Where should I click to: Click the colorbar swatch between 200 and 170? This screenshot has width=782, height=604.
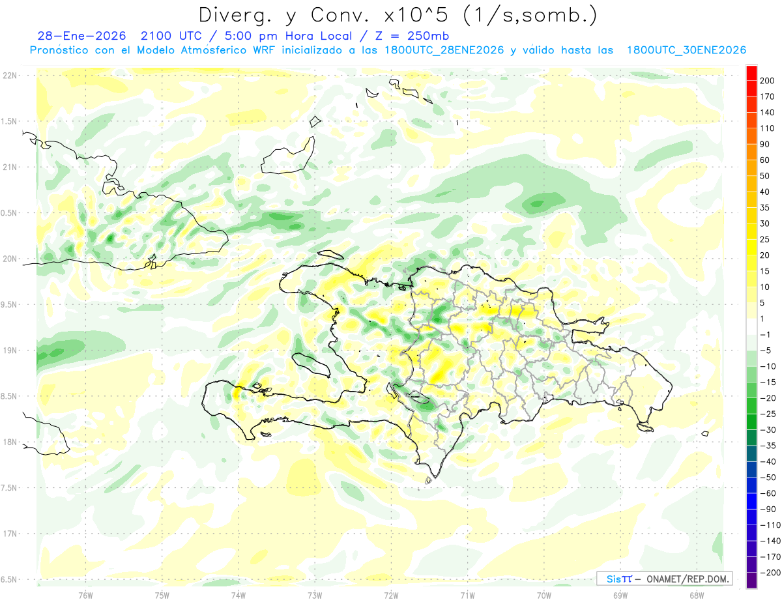click(x=751, y=89)
